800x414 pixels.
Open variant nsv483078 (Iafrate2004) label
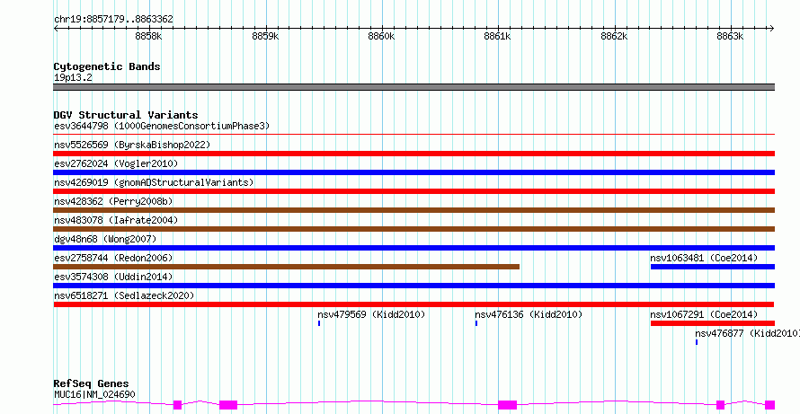tap(116, 220)
